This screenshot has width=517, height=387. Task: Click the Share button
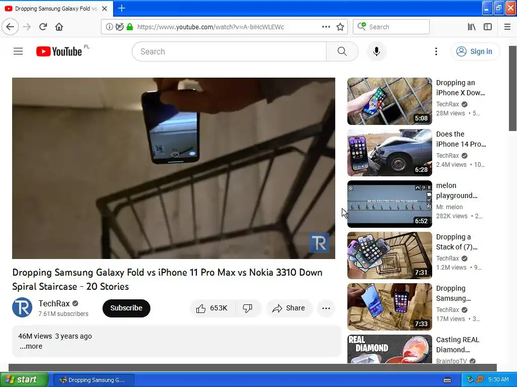tap(289, 308)
